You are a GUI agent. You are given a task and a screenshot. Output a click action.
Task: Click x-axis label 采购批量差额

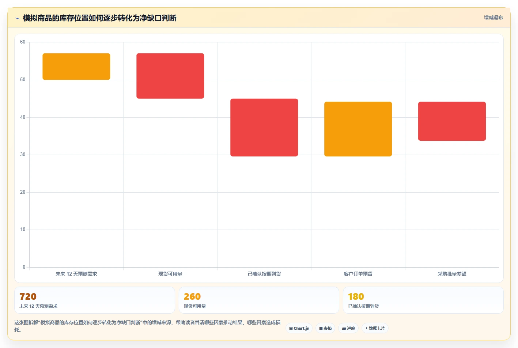pyautogui.click(x=452, y=274)
